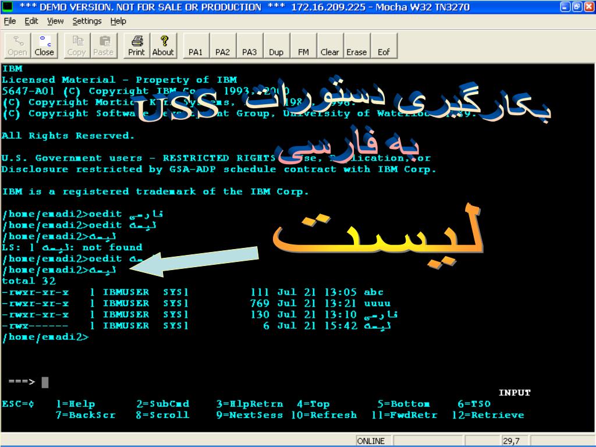Click the 10=Refresh function key label

[x=324, y=414]
